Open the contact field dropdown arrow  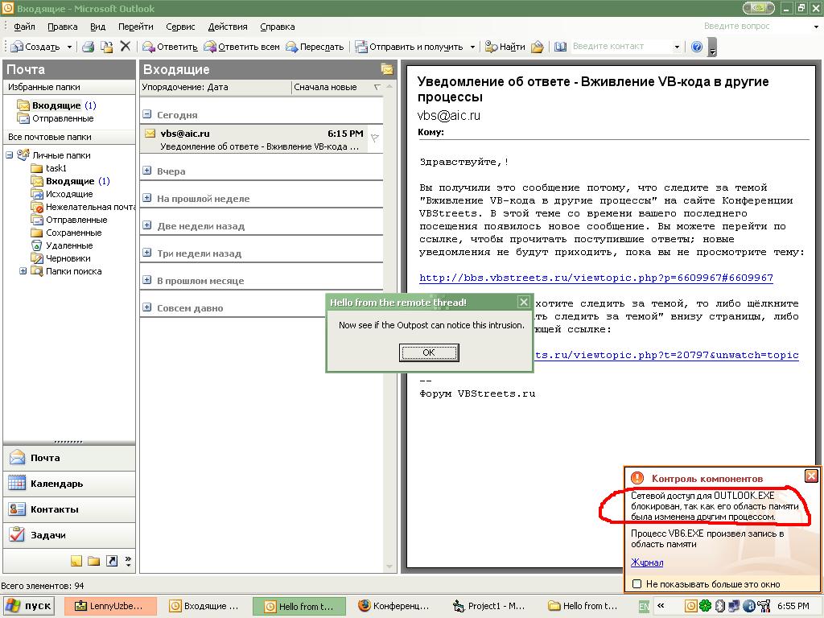pos(677,47)
